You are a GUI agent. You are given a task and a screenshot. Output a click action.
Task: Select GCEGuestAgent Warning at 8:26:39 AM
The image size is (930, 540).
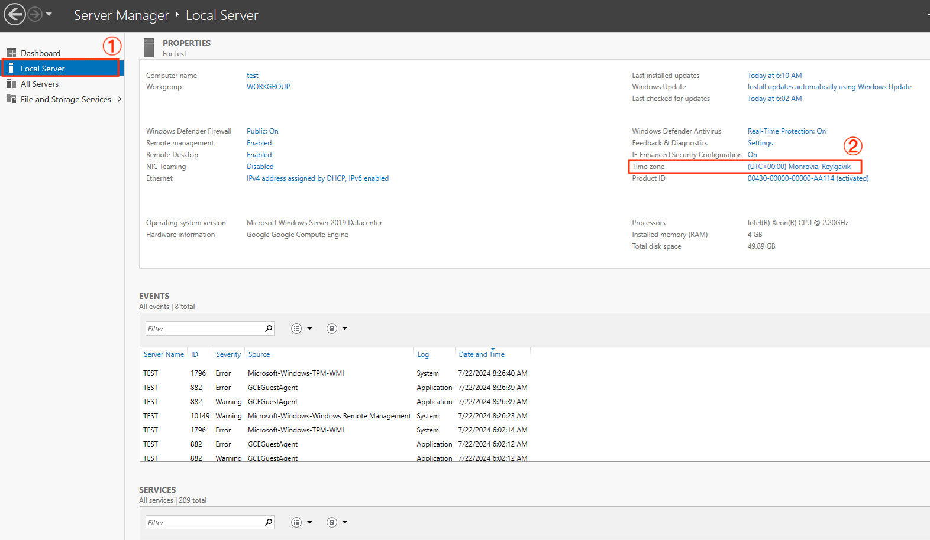point(335,402)
